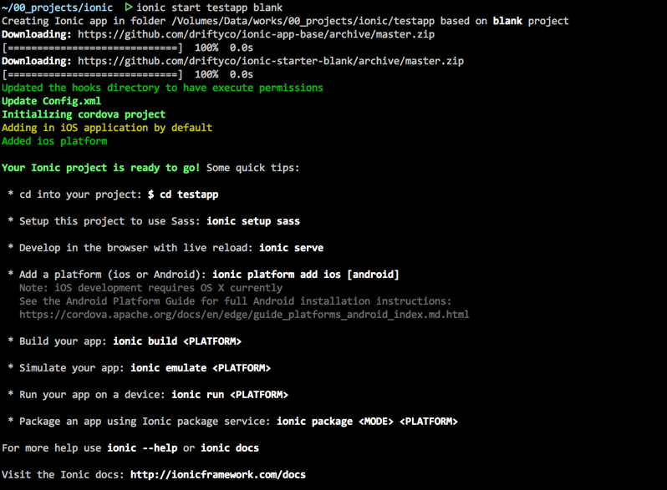Click the 'ionic emulate <PLATFORM>' command

point(201,368)
